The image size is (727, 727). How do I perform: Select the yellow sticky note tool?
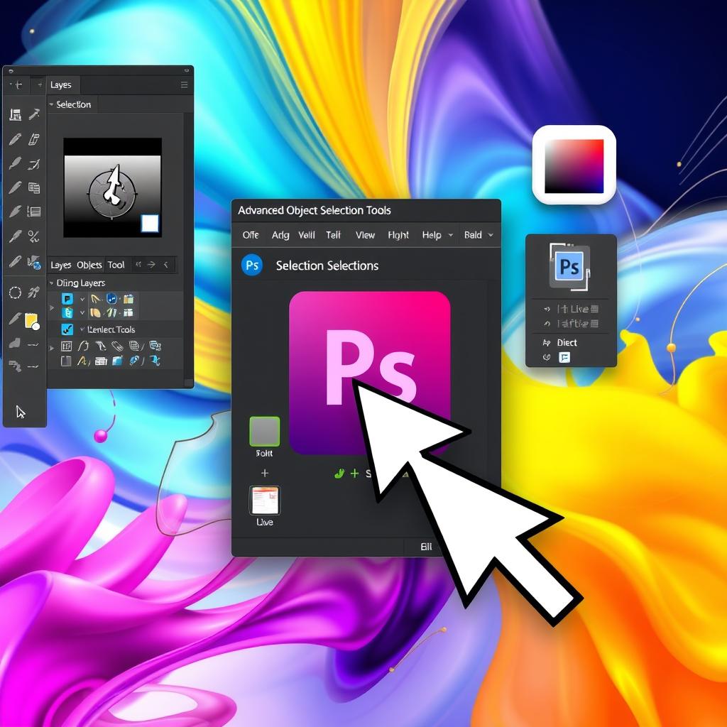click(x=32, y=321)
